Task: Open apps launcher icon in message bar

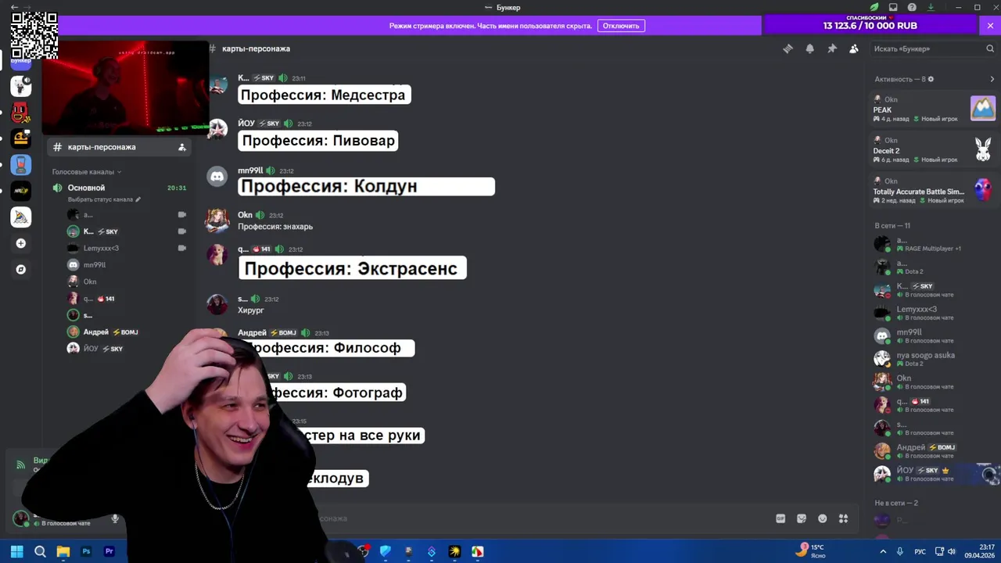Action: coord(844,518)
